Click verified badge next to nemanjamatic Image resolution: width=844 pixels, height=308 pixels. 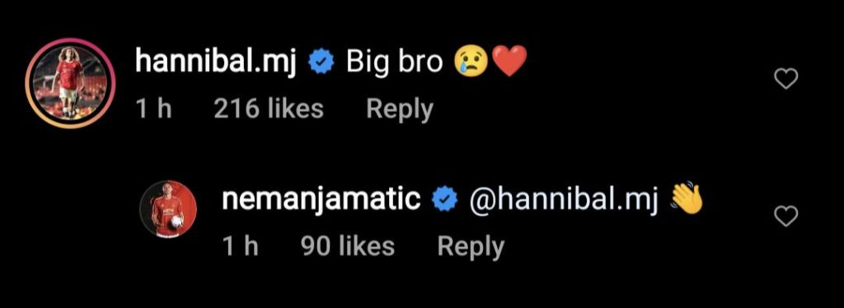[445, 200]
